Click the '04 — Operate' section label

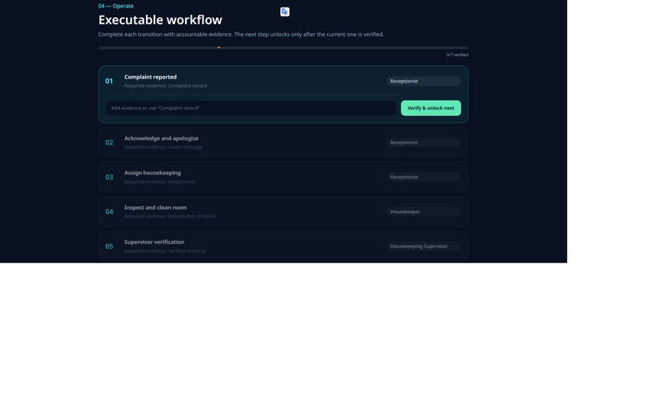coord(116,6)
